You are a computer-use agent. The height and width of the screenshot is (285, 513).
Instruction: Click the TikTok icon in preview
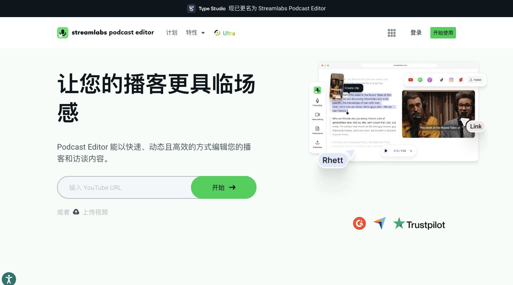442,80
